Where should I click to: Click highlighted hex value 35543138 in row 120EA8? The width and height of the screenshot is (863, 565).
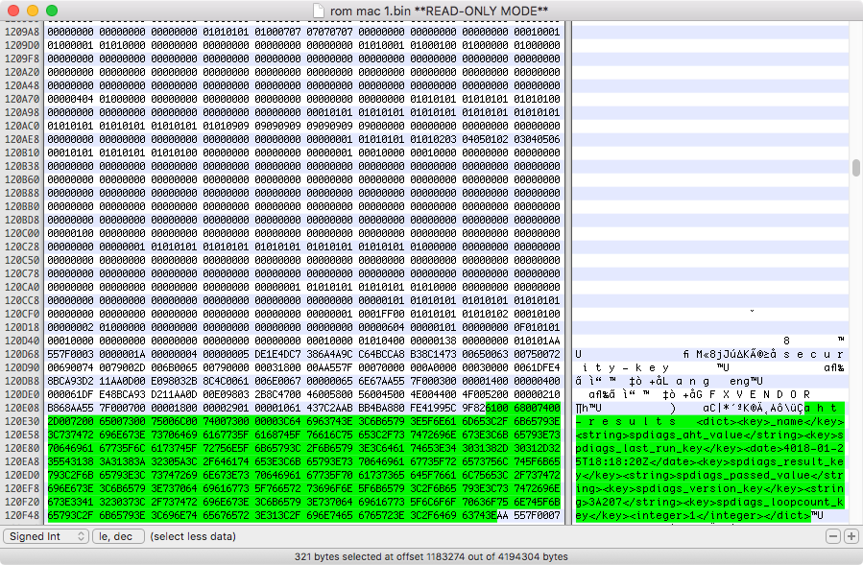70,461
